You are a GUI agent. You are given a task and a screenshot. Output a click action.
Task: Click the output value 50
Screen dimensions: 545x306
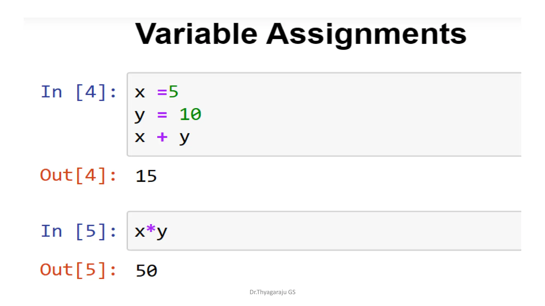[146, 271]
